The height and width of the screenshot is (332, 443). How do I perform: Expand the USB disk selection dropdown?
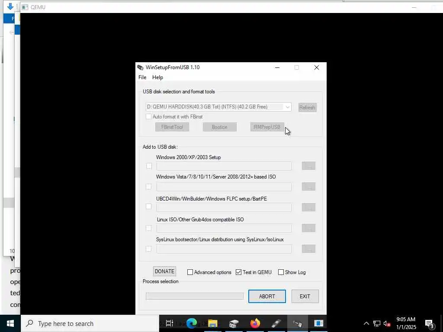pyautogui.click(x=287, y=107)
